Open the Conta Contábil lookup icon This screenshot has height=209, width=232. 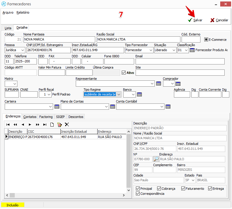tap(168, 106)
